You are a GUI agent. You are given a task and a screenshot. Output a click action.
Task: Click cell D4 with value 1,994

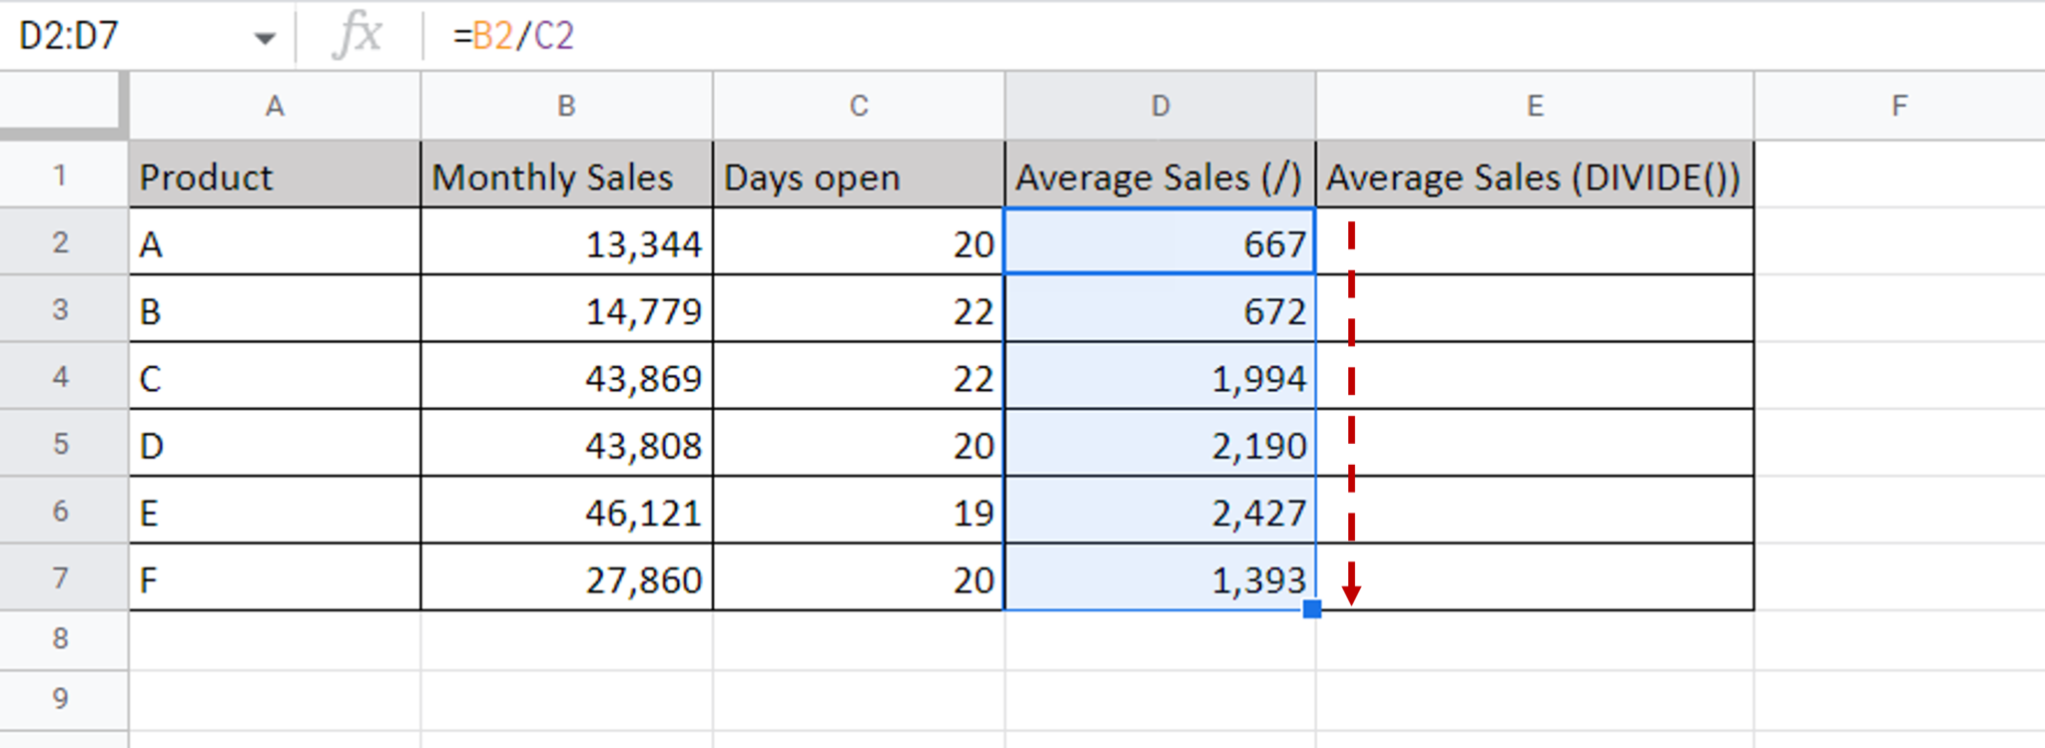point(1160,377)
